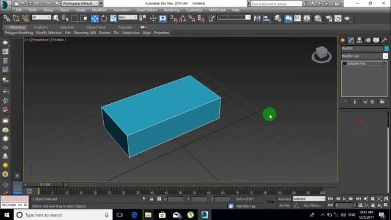Click the Box001 object color swatch

387,48
